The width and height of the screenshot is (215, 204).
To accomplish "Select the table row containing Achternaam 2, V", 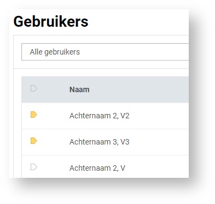I will [x=105, y=166].
